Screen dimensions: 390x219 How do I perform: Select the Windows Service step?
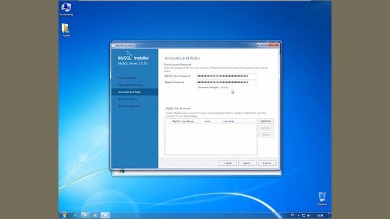(128, 99)
